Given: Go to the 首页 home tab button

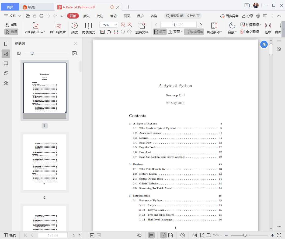Looking at the screenshot, I should (x=10, y=7).
